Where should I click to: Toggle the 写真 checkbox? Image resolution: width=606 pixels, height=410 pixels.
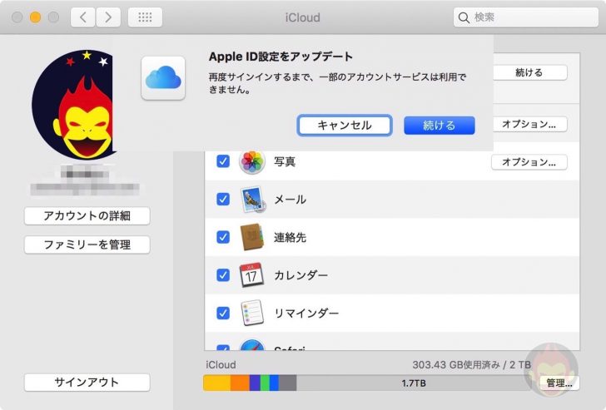(x=223, y=161)
